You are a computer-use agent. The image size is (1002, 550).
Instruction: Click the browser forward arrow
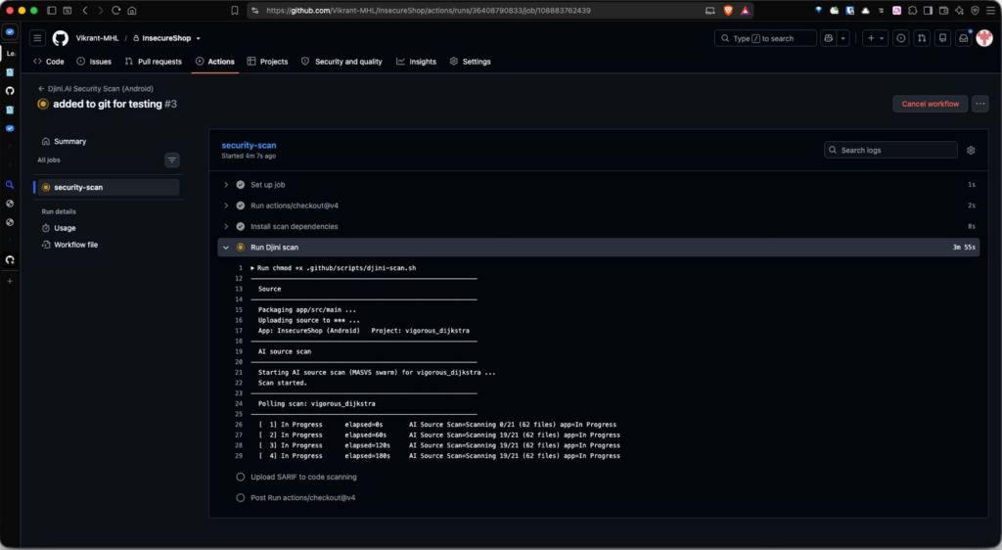(100, 10)
